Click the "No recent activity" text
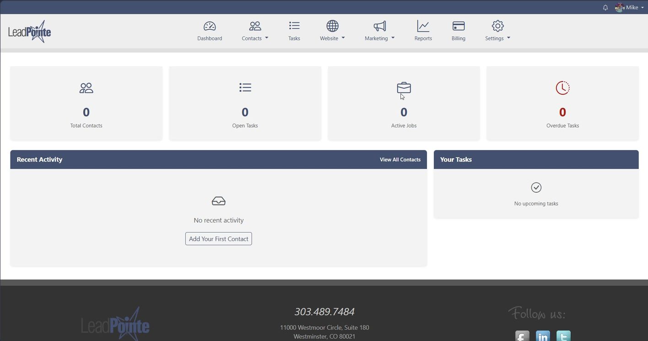The width and height of the screenshot is (648, 341). point(219,220)
